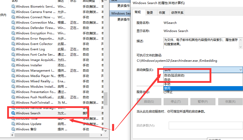
Task: Choose 自动(延迟启动) from startup type list
Action: 174,75
